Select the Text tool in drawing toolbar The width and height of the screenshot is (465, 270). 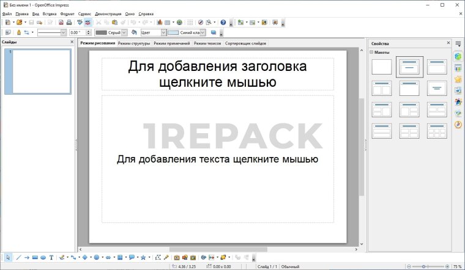pyautogui.click(x=51, y=258)
